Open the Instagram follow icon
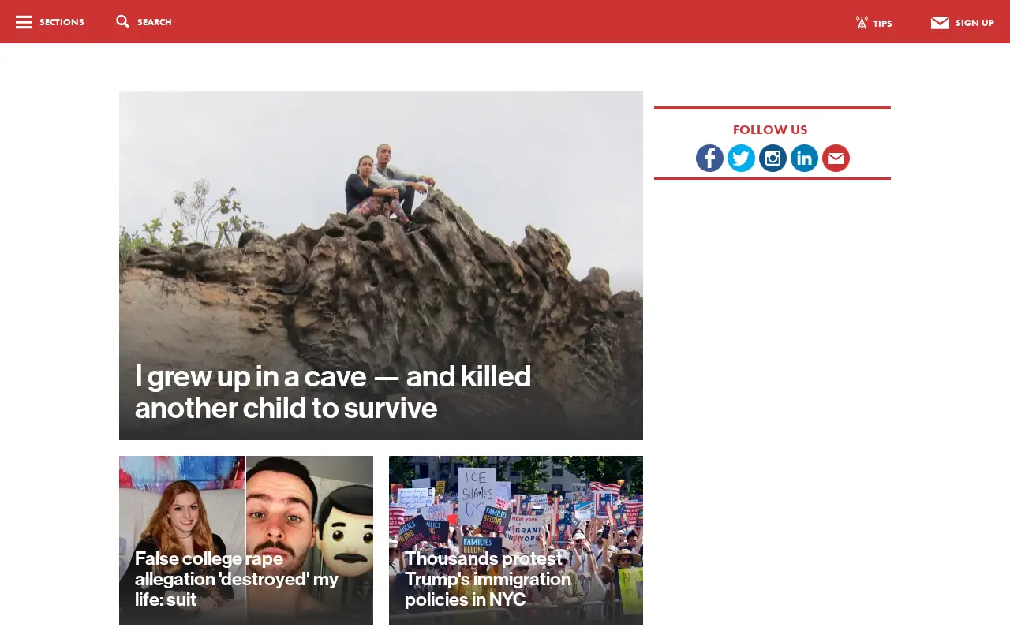Viewport: 1010px width, 631px height. pos(772,158)
